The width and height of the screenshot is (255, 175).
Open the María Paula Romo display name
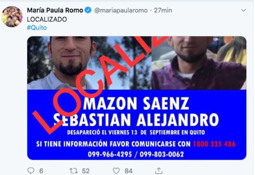[x=55, y=10]
